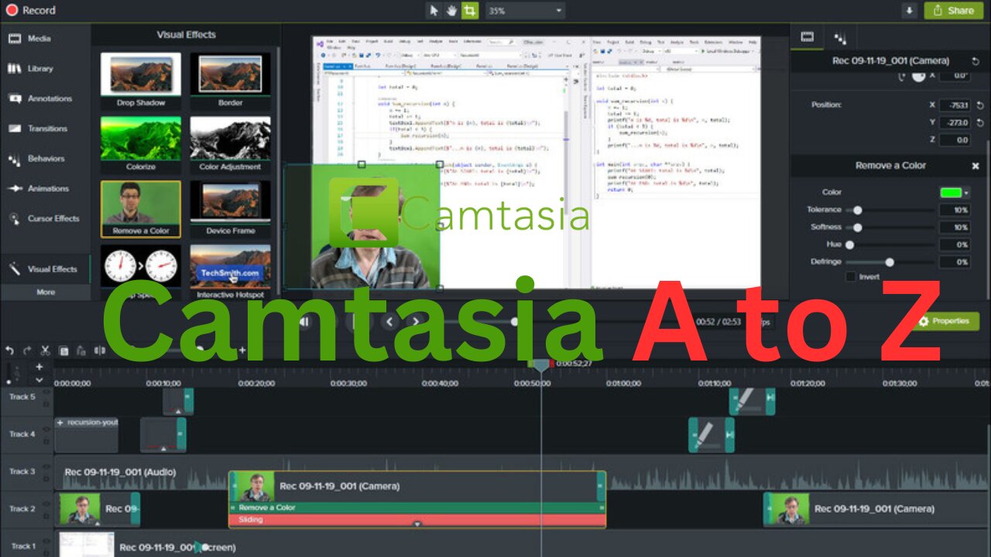Select the arrow edit mode tool
Screen dimensions: 991x557
[x=434, y=11]
